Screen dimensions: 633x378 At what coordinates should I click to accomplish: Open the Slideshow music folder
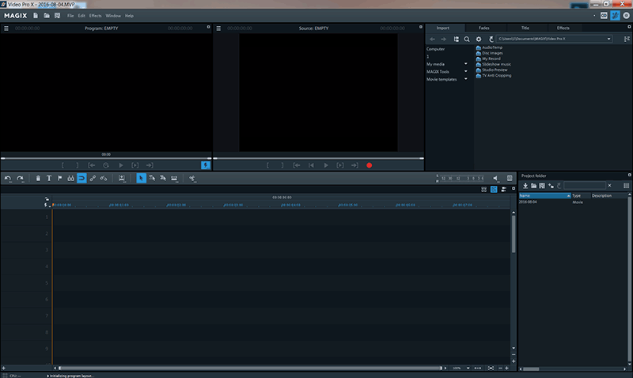point(493,65)
